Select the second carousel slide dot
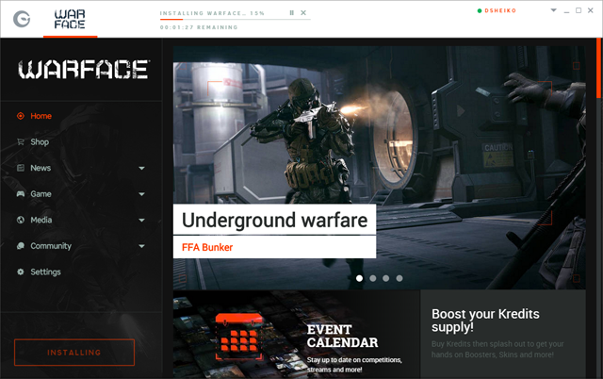Screen dimensions: 603x379 pyautogui.click(x=373, y=278)
